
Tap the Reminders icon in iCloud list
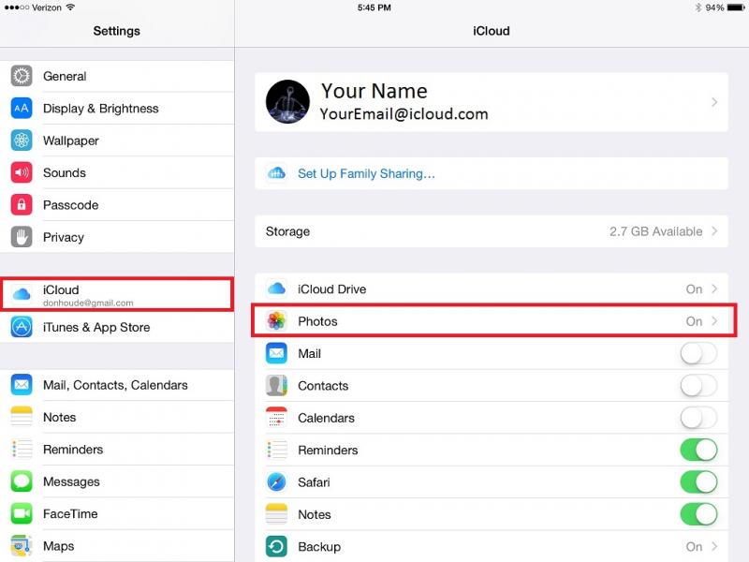coord(276,450)
